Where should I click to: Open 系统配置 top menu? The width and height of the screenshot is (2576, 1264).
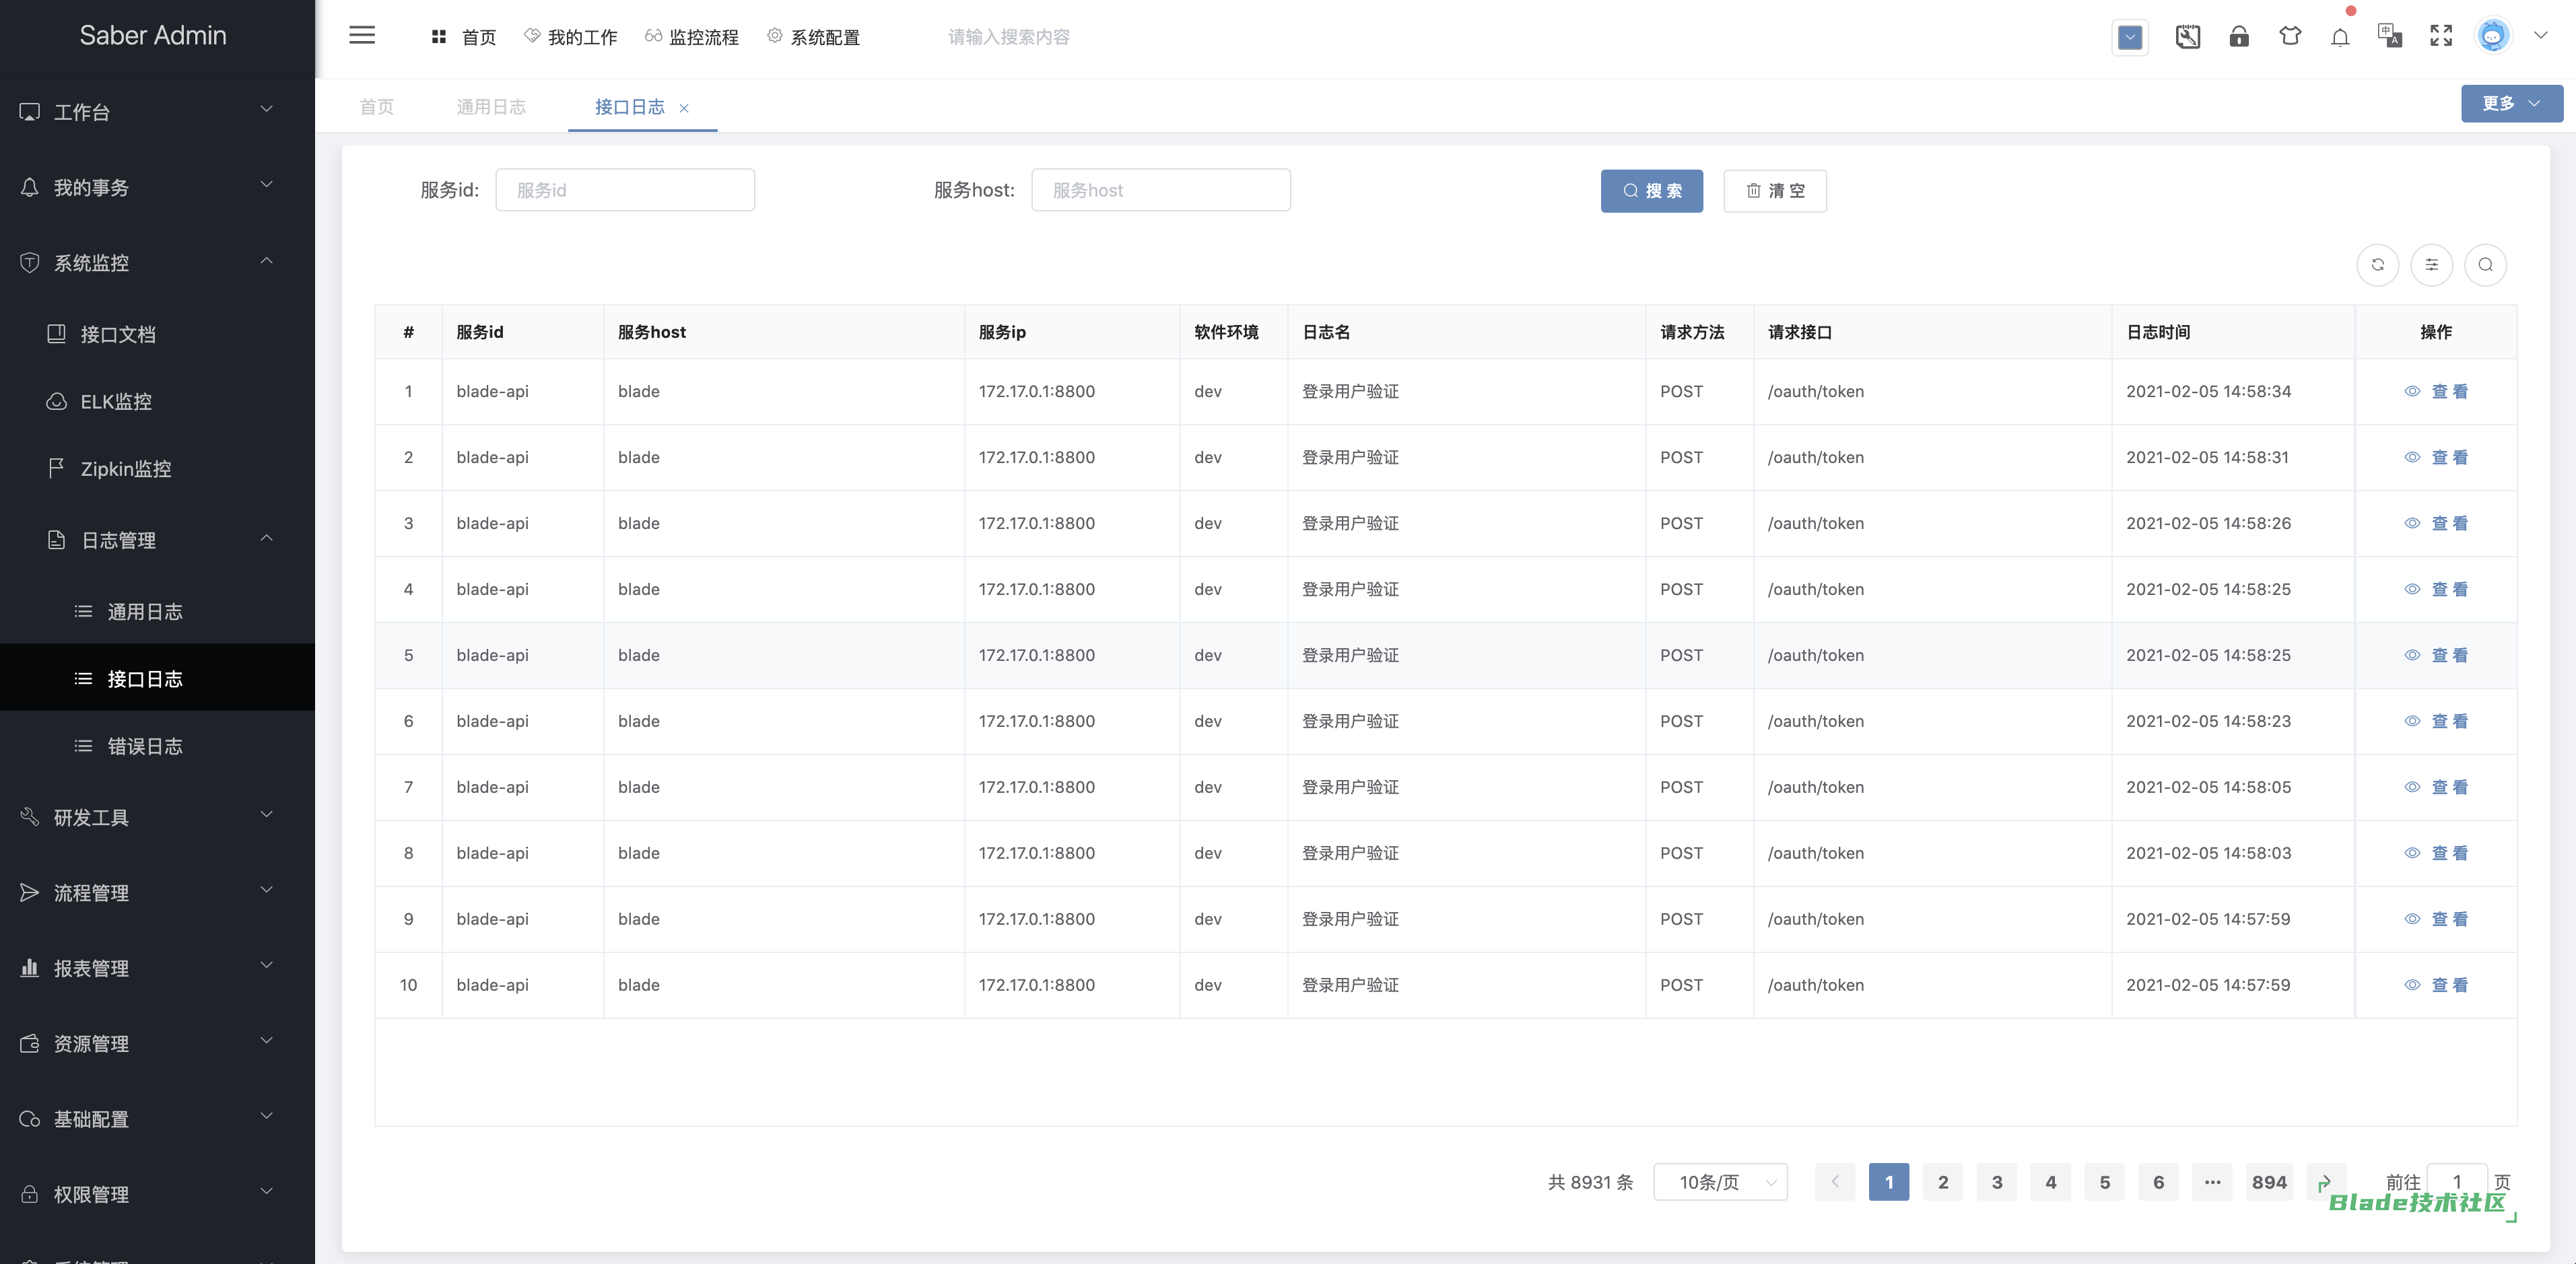pyautogui.click(x=813, y=37)
